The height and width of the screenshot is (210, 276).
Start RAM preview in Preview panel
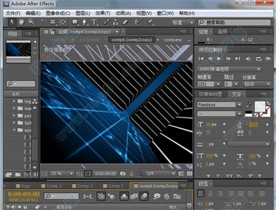click(268, 59)
